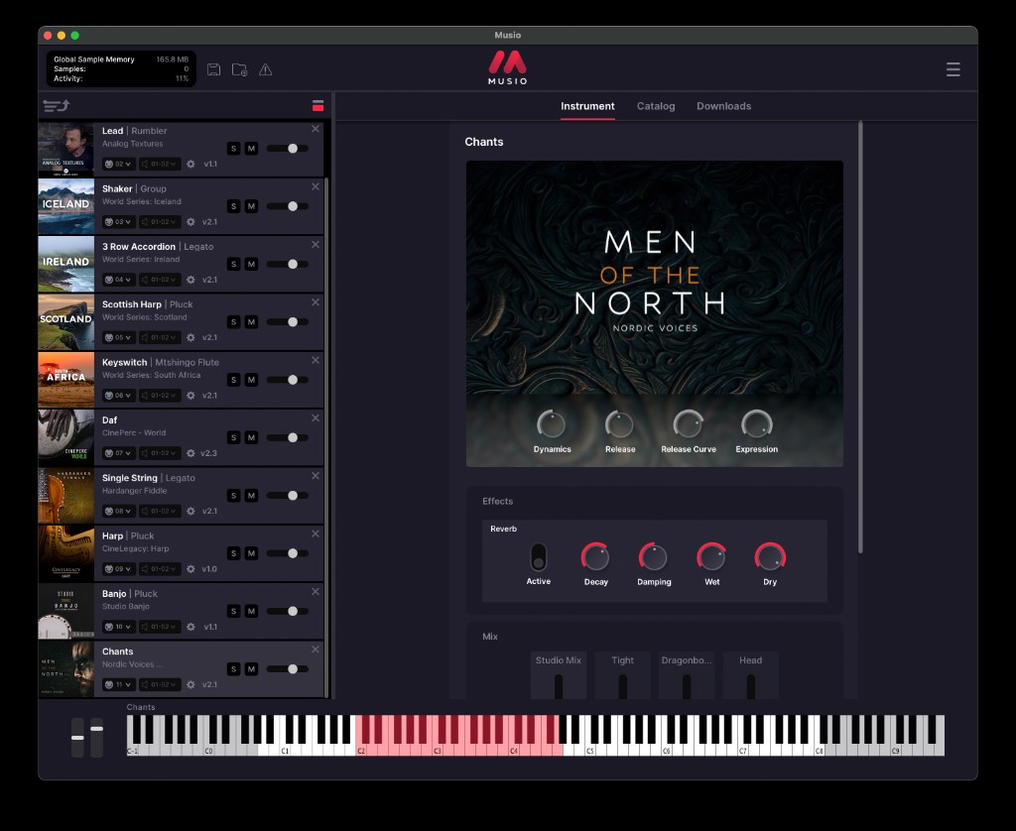Select the Head mix channel label

click(x=750, y=660)
